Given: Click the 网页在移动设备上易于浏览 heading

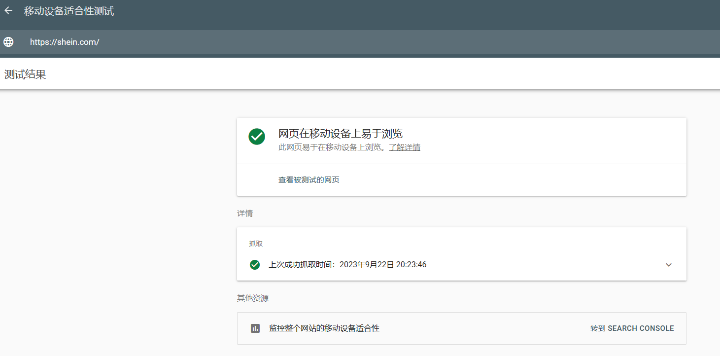Looking at the screenshot, I should click(x=341, y=134).
